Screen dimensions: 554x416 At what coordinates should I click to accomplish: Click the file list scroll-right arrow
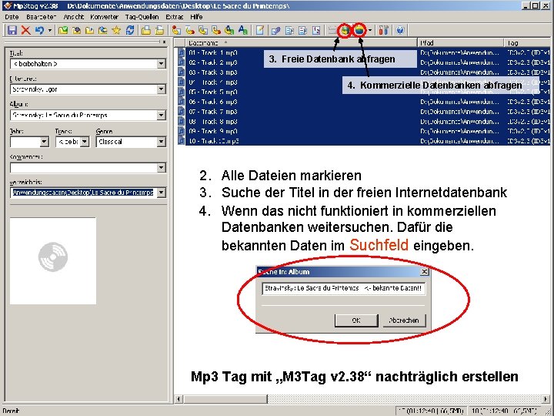pyautogui.click(x=546, y=399)
